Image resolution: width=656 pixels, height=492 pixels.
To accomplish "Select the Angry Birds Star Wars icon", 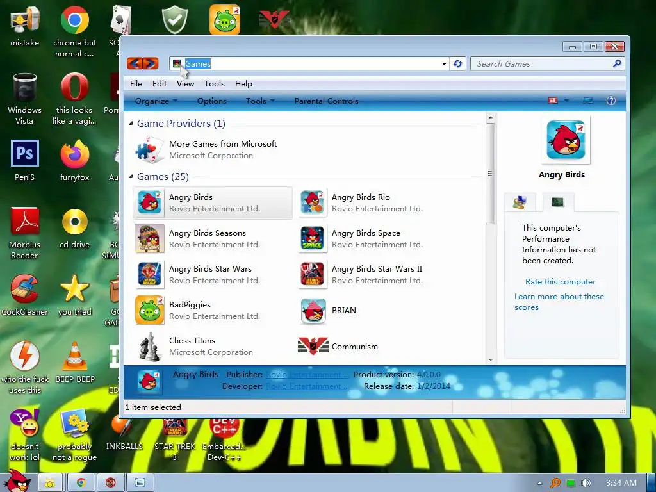I will coord(150,275).
